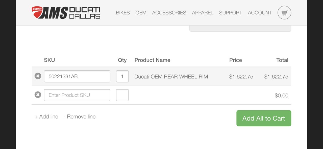Open the ACCOUNT menu
This screenshot has height=149, width=323.
click(260, 13)
